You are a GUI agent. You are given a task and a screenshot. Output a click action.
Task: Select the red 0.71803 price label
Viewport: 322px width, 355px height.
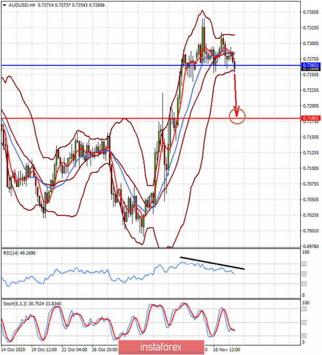coord(310,119)
